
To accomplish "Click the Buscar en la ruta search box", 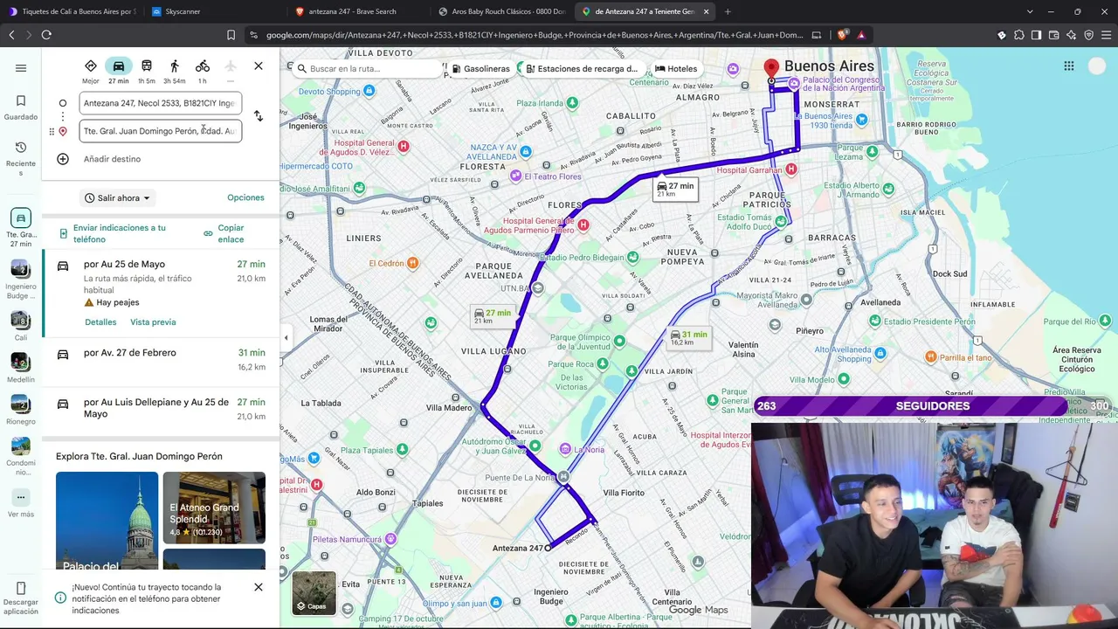I will coord(367,68).
